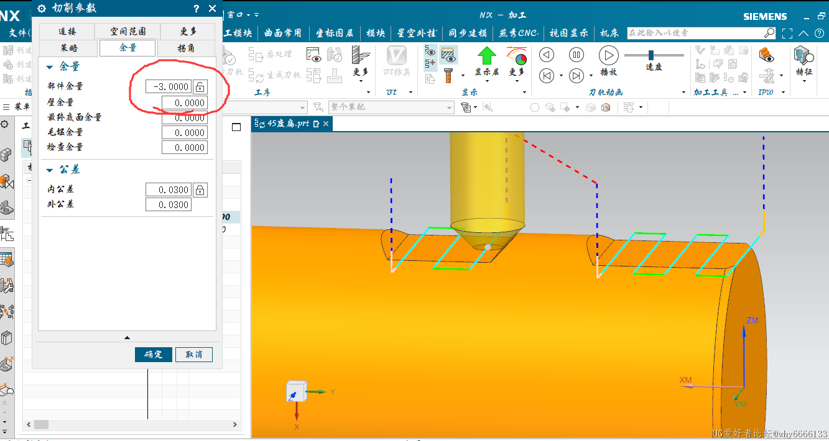Click the pause animation button
829x441 pixels.
tap(577, 55)
